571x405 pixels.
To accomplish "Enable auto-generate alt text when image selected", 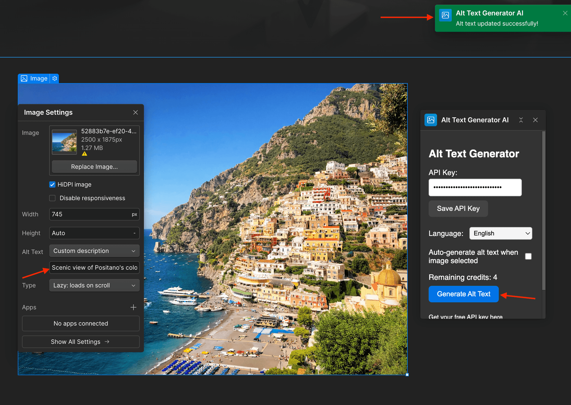I will click(528, 256).
